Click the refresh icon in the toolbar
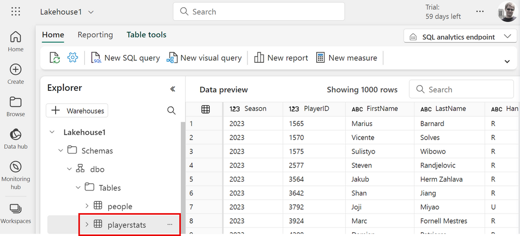The width and height of the screenshot is (520, 236). coord(55,58)
